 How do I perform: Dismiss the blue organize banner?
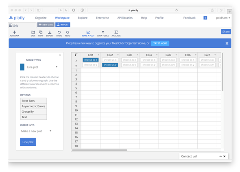[227, 43]
